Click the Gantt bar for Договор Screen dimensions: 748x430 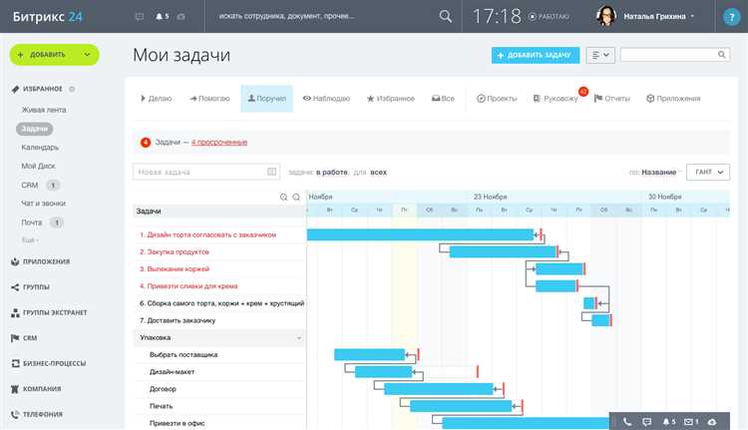coord(439,389)
